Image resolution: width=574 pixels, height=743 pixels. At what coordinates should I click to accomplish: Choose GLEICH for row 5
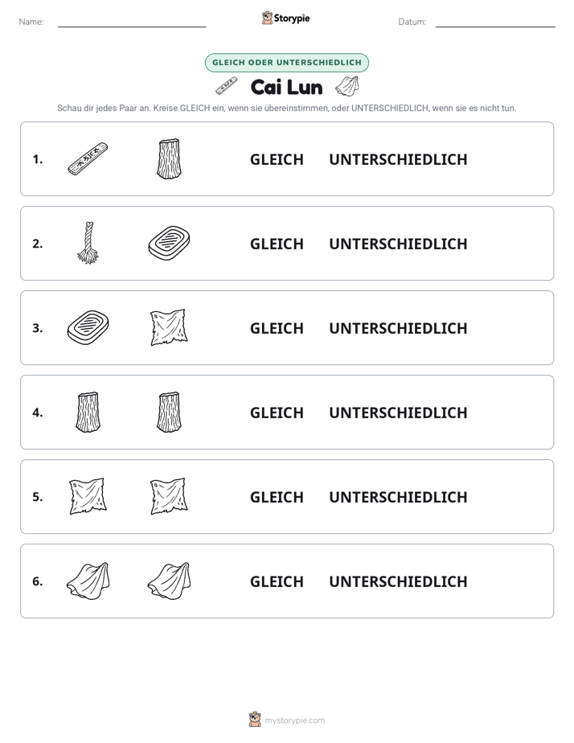tap(277, 497)
